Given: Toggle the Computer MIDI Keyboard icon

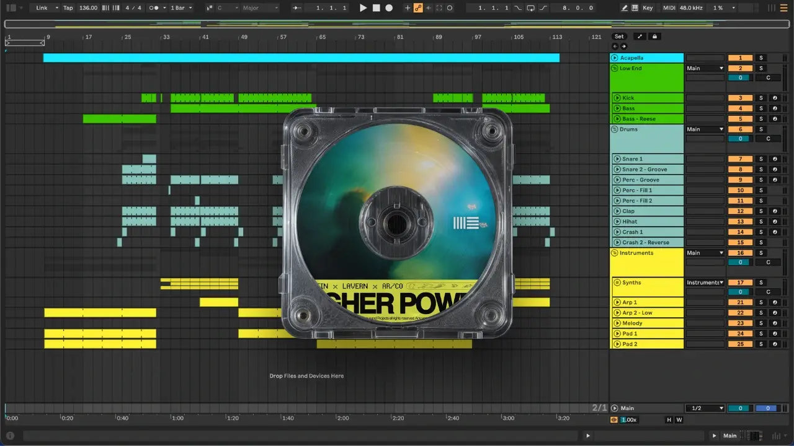Looking at the screenshot, I should [635, 8].
